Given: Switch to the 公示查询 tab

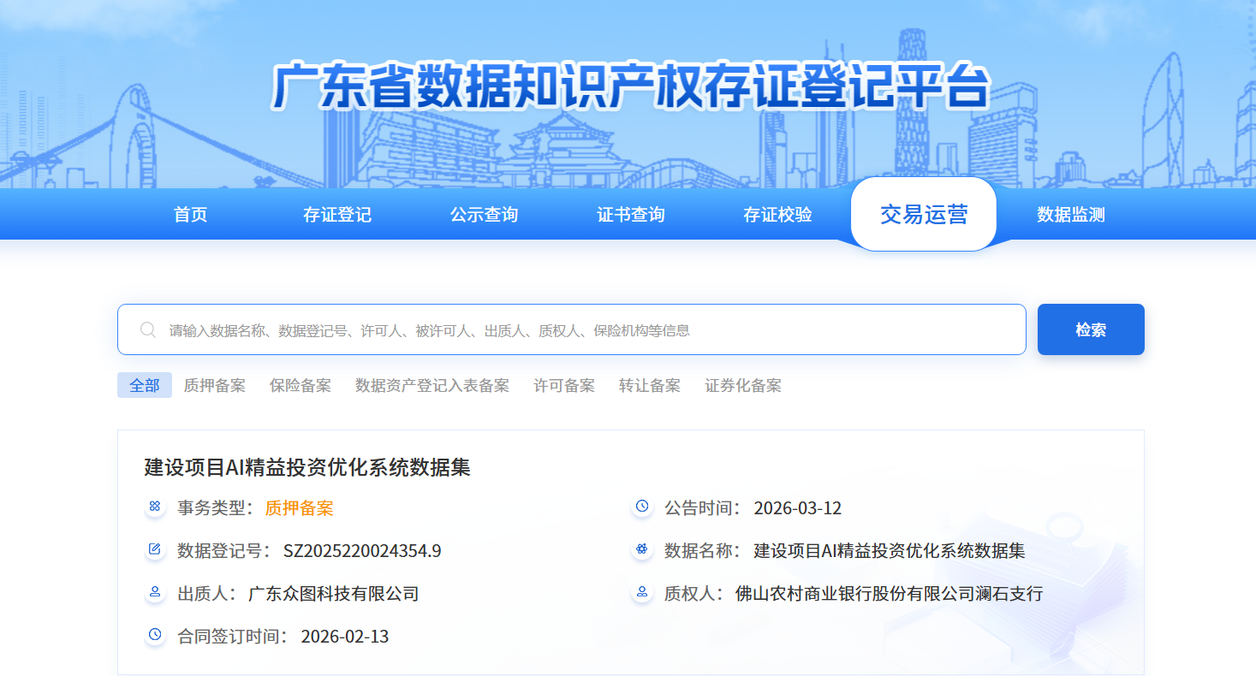Looking at the screenshot, I should (x=484, y=215).
